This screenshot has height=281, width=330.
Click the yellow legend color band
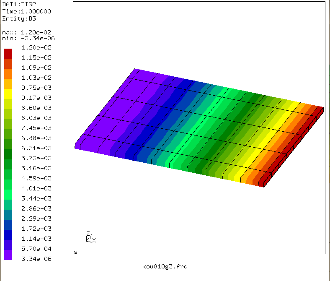pos(8,94)
